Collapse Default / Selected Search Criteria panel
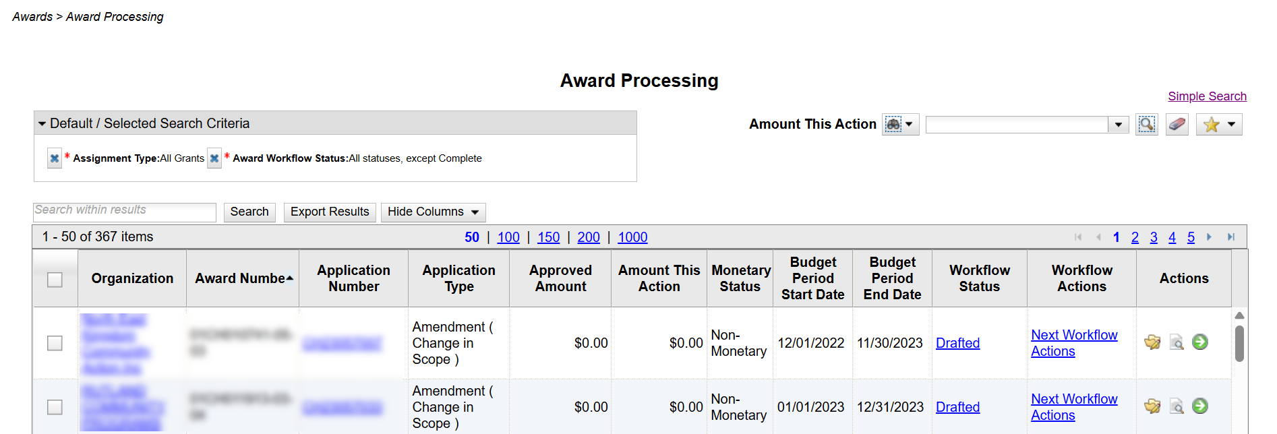1277x434 pixels. point(42,124)
